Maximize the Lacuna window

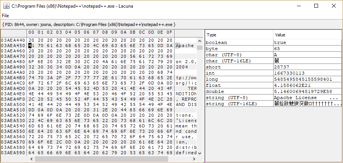[x=316, y=6]
